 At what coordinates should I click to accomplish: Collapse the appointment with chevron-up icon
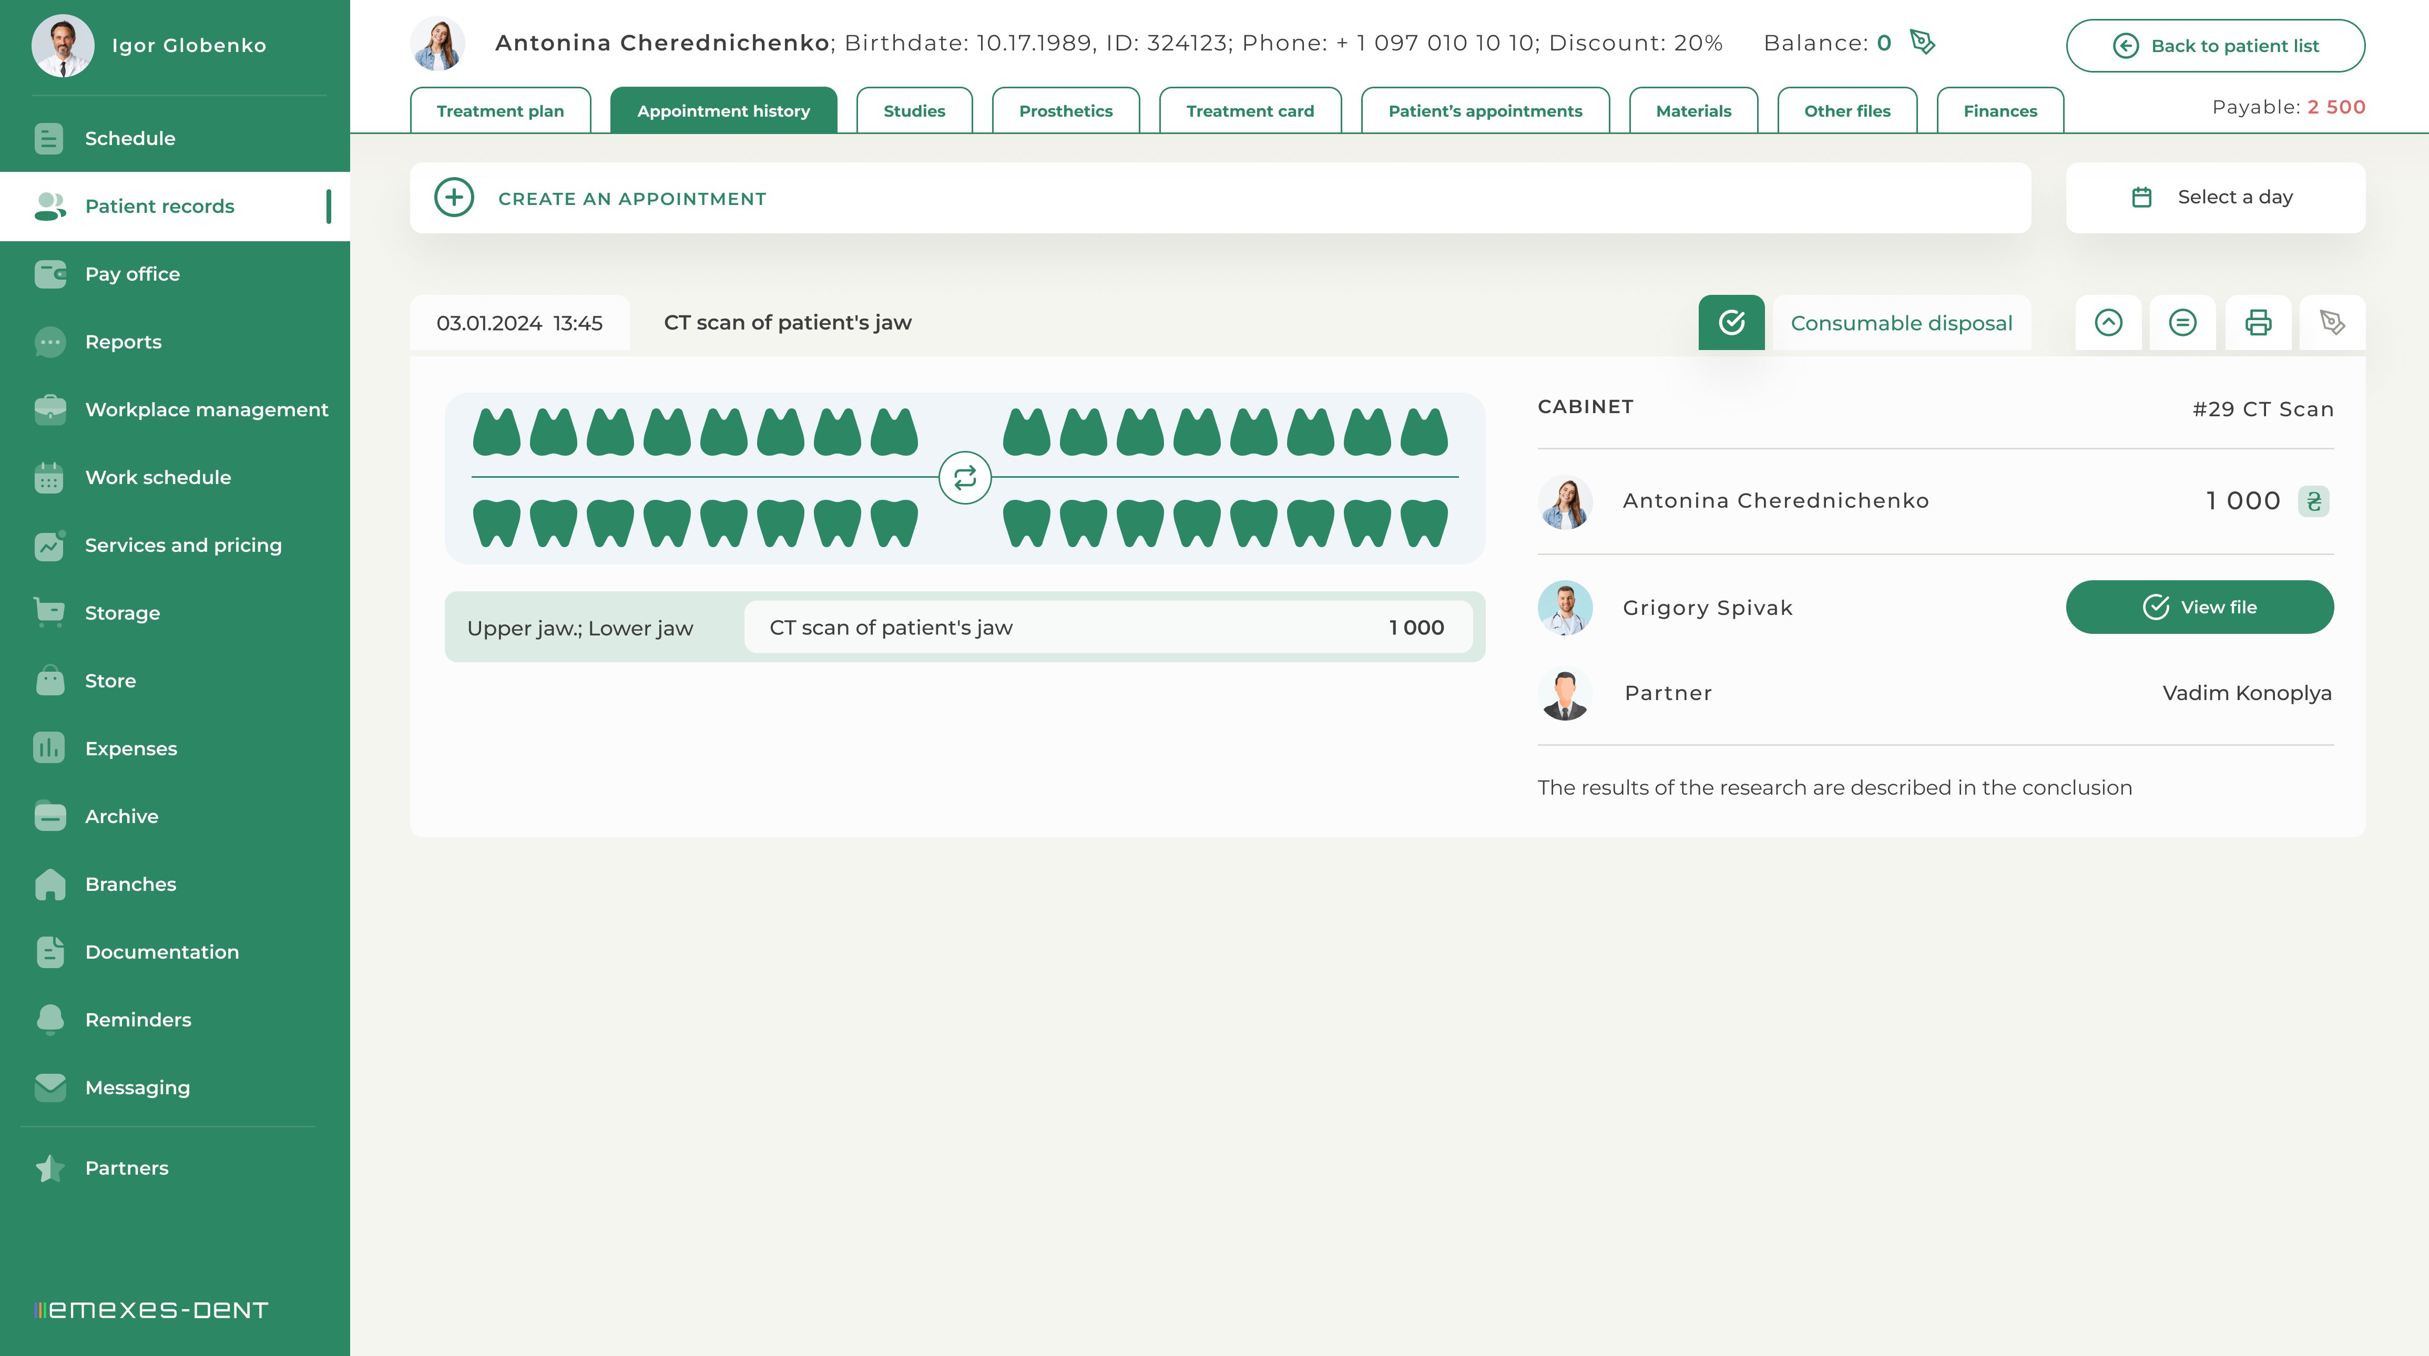click(2108, 323)
